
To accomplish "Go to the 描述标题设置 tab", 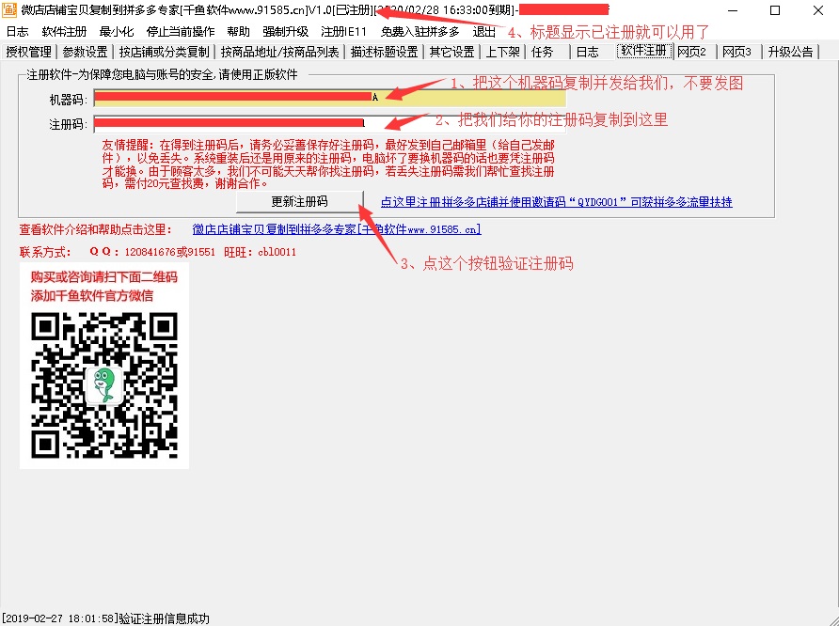I will (384, 52).
